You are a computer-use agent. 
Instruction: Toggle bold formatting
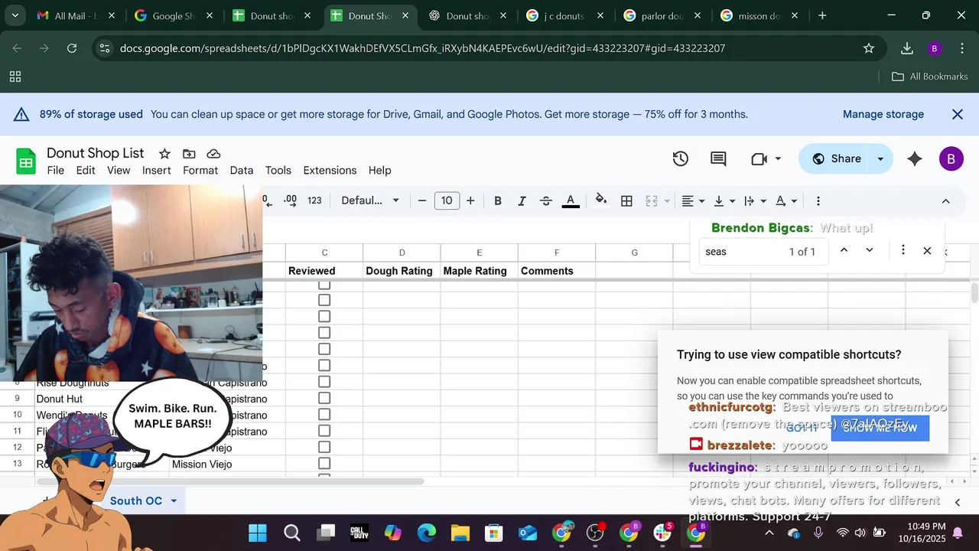pos(498,201)
